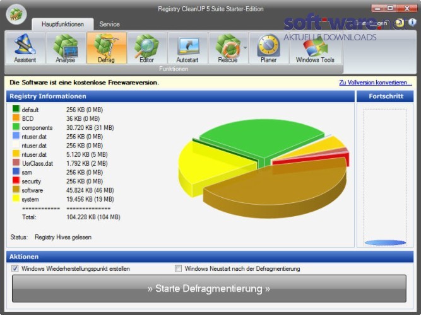Click the yellow system color swatch
This screenshot has width=421, height=315.
pyautogui.click(x=16, y=198)
